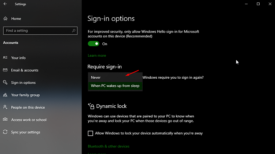Click the Your family group icon
Image resolution: width=275 pixels, height=154 pixels.
tap(5, 95)
